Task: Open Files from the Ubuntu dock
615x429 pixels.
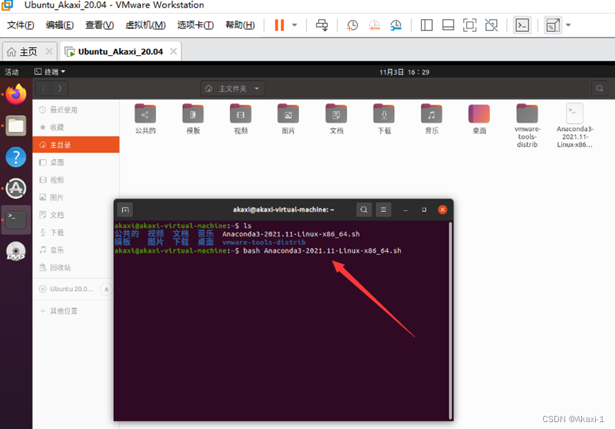Action: [x=16, y=126]
